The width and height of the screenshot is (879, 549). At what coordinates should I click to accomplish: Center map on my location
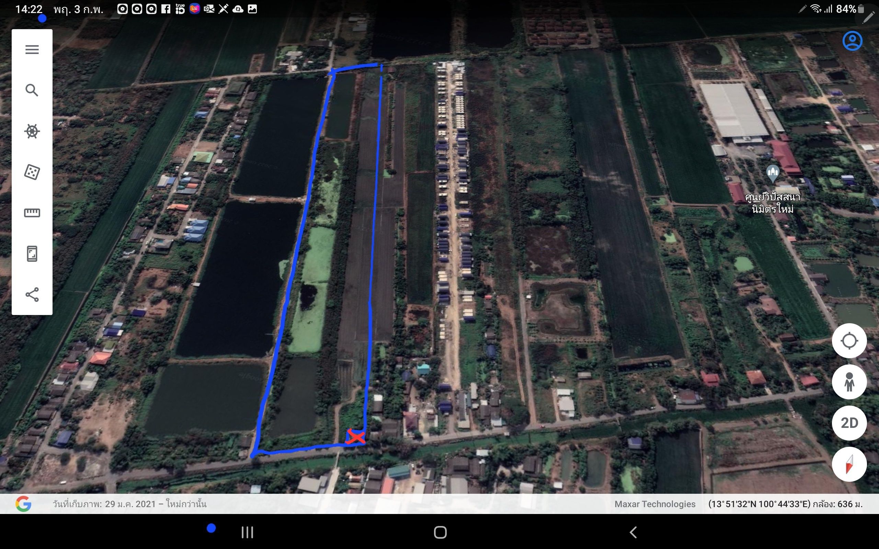[x=849, y=341]
